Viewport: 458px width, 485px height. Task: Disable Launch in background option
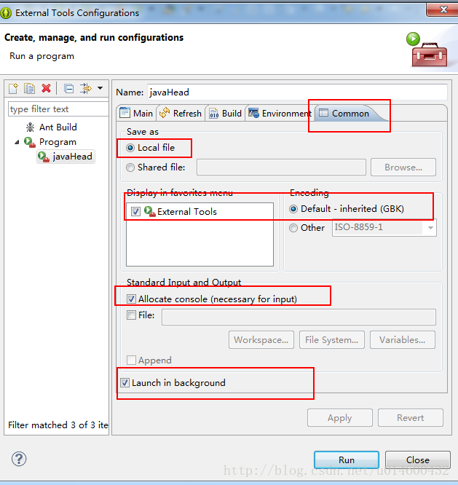click(125, 382)
